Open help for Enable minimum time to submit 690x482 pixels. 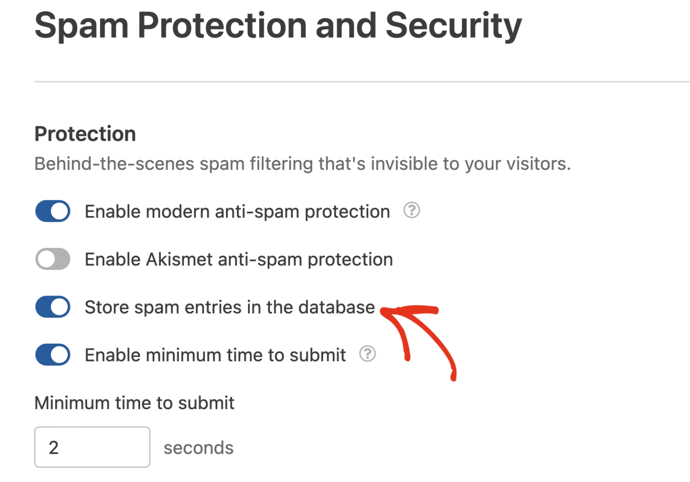[367, 354]
